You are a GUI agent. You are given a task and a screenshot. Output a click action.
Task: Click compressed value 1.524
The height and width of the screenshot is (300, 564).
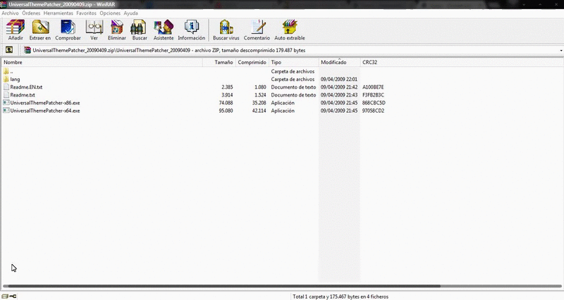260,95
